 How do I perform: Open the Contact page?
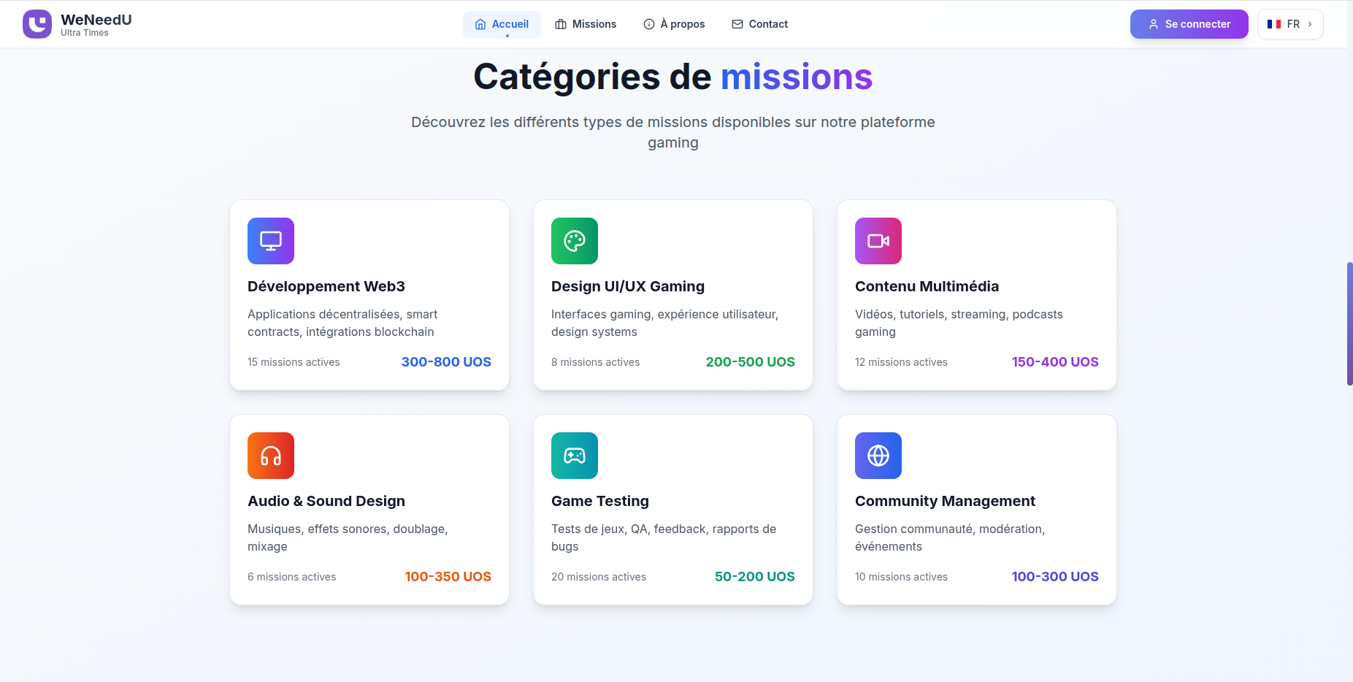coord(759,24)
